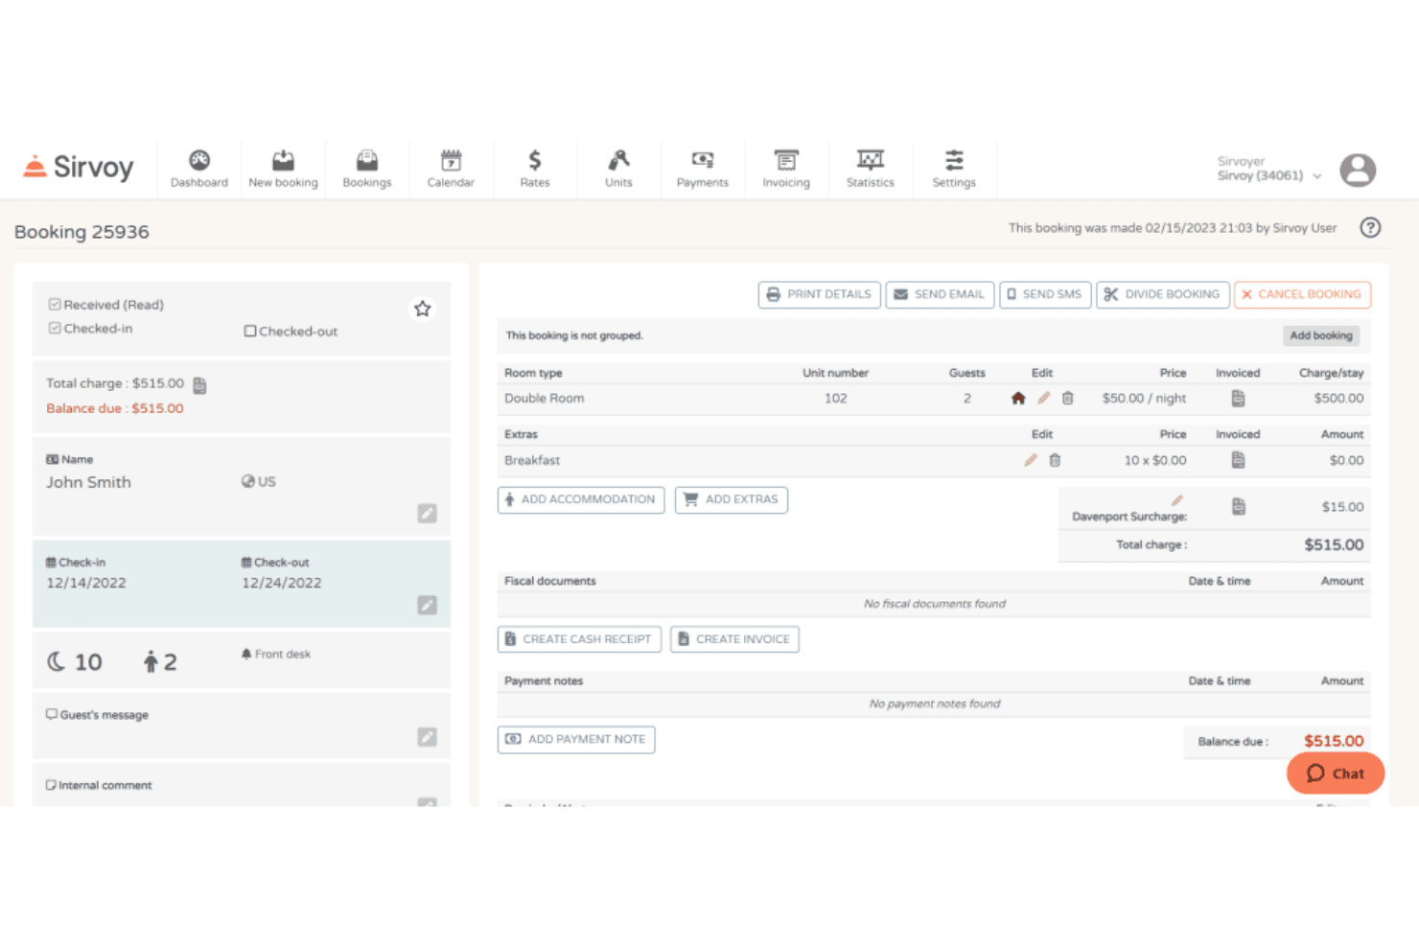Navigate to Rates
This screenshot has height=946, width=1419.
point(535,169)
